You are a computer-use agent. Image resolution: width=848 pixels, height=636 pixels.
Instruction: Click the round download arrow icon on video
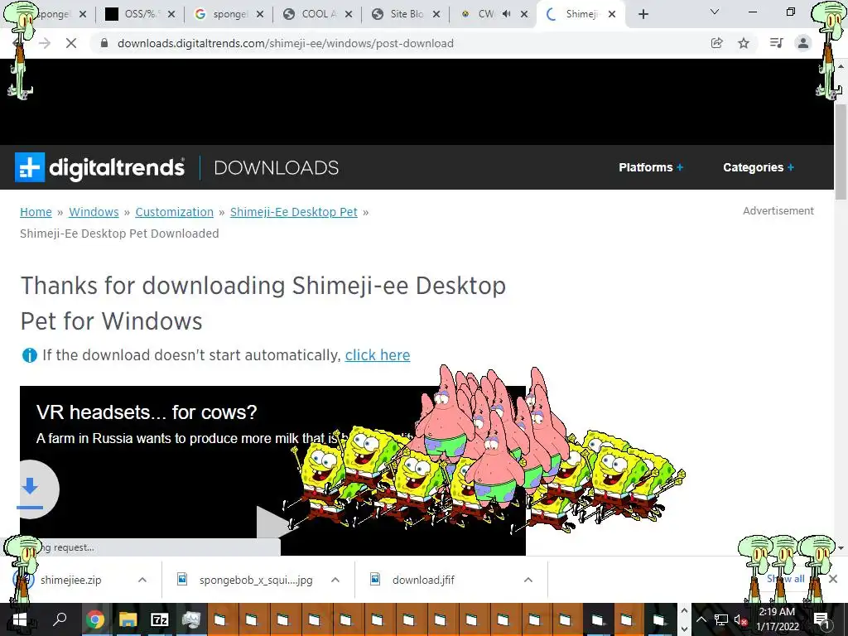pyautogui.click(x=31, y=489)
